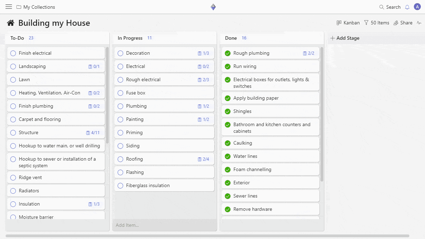This screenshot has width=425, height=239.
Task: Select the In Progress column header
Action: point(130,38)
